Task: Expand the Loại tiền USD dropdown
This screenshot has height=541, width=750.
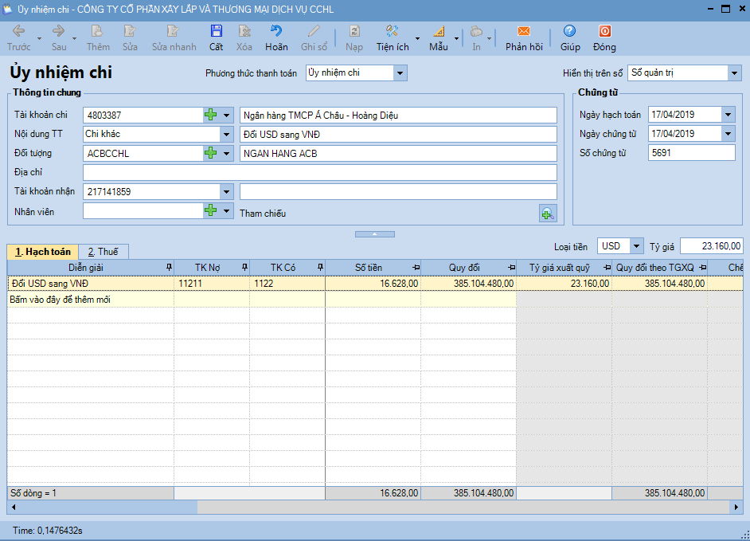Action: click(636, 246)
